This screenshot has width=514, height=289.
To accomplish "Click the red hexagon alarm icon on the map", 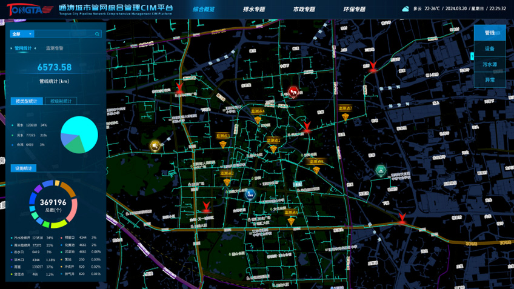I will [293, 92].
